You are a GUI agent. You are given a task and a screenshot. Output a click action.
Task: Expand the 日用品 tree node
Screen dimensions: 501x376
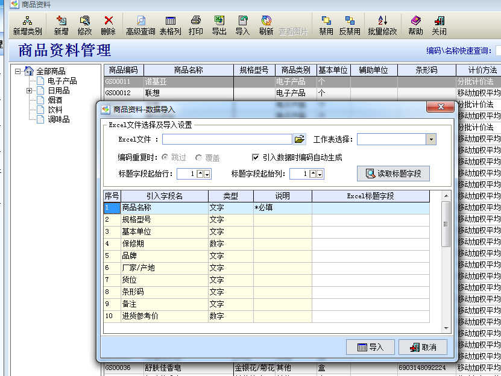point(29,91)
